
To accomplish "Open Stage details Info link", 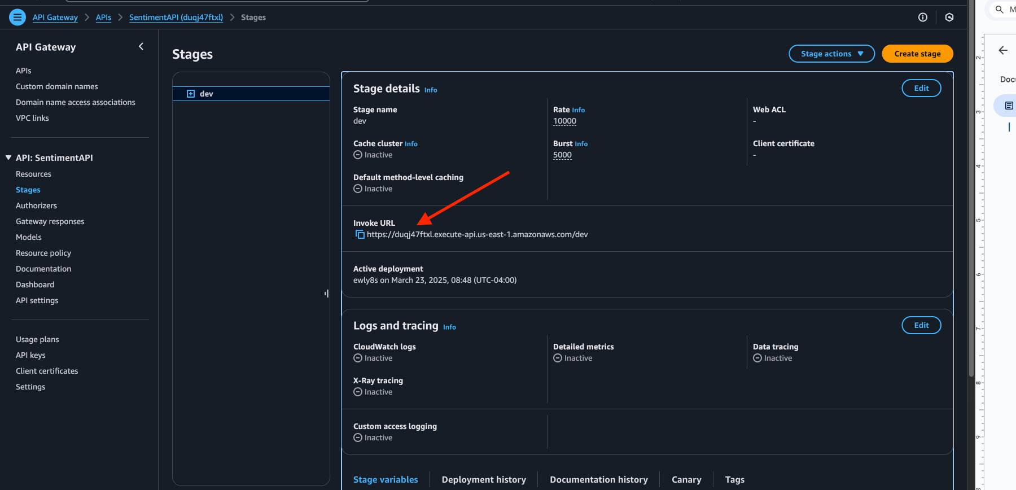I will point(431,90).
